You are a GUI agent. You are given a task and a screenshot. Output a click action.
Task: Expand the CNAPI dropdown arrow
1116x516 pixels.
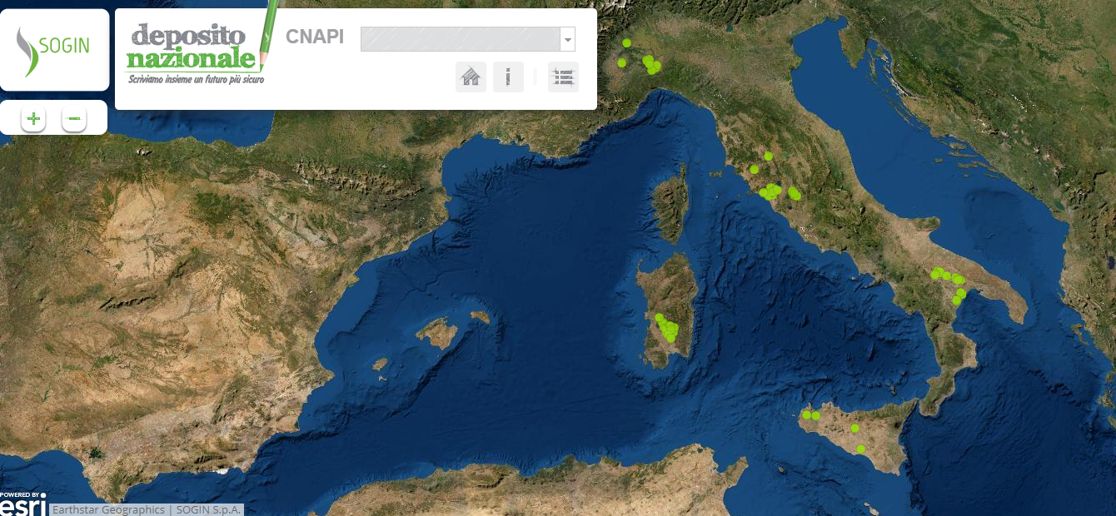pos(568,39)
